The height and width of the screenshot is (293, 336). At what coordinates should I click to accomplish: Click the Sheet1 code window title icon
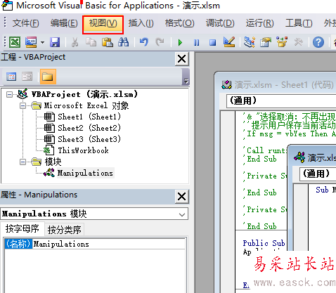pyautogui.click(x=227, y=85)
